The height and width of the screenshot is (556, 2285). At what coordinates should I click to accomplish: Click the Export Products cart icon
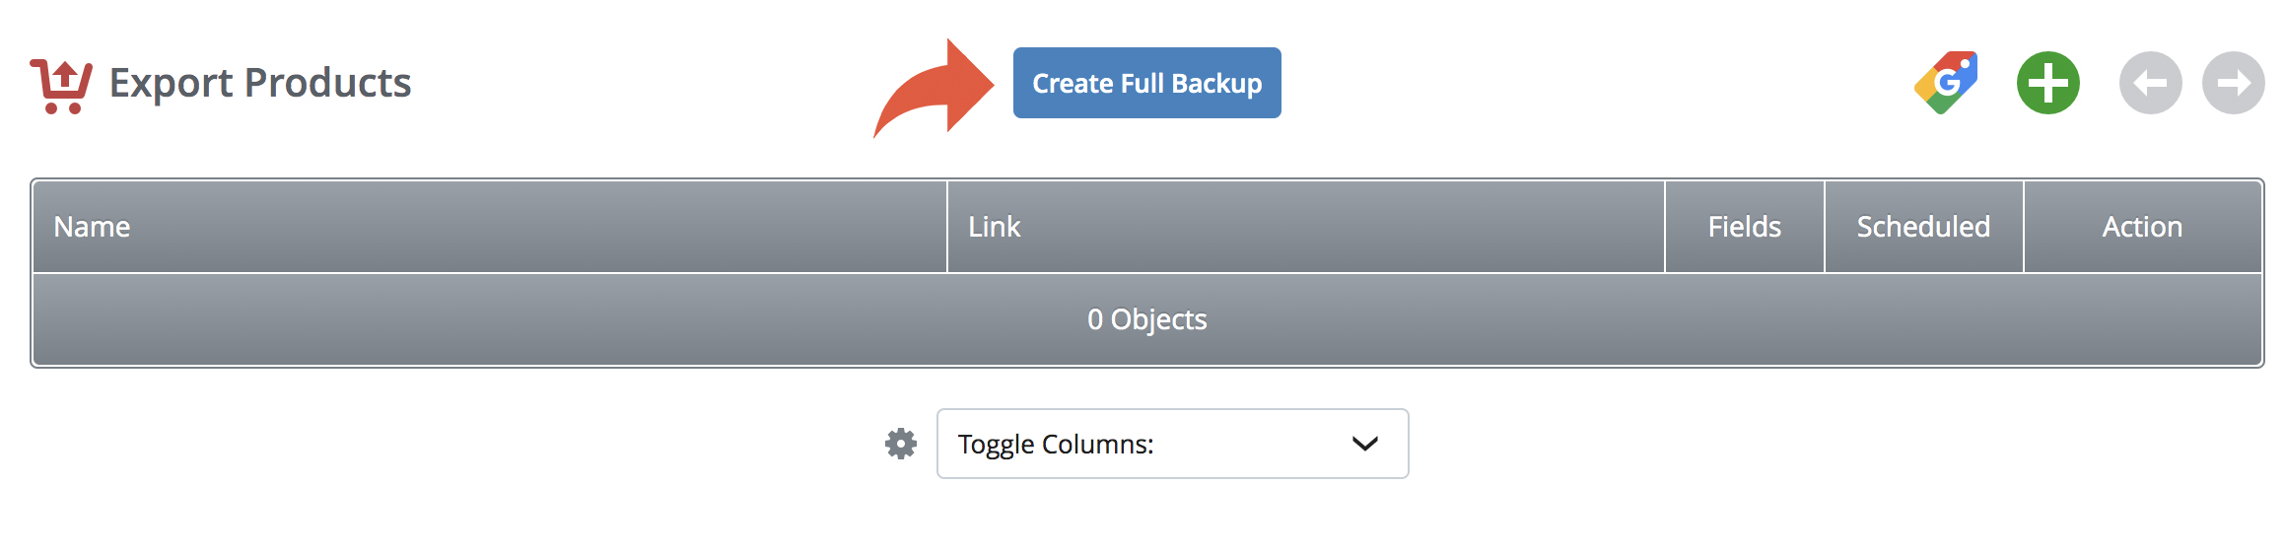[x=61, y=86]
